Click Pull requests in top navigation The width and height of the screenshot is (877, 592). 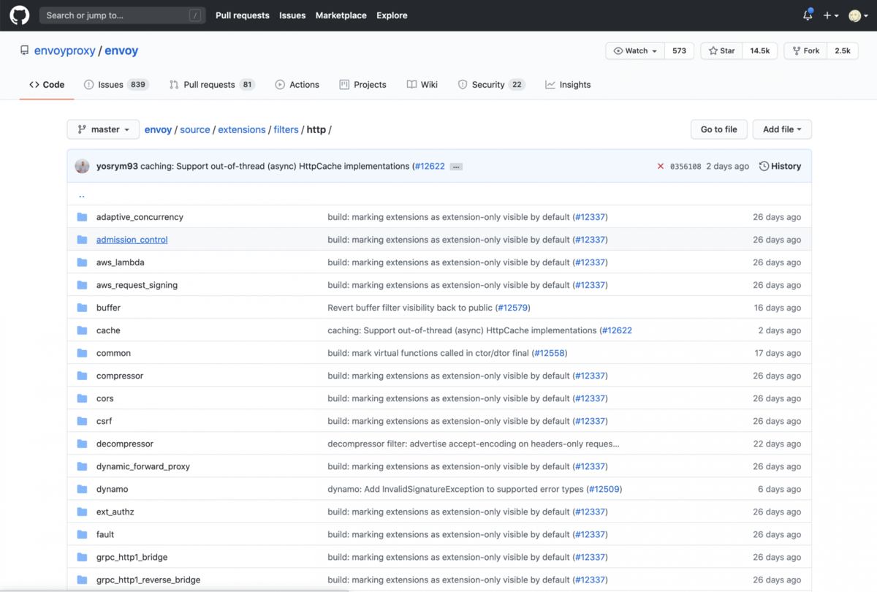tap(243, 15)
